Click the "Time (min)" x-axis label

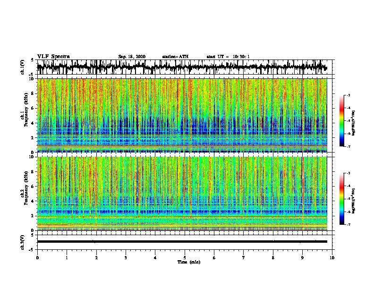click(x=189, y=262)
